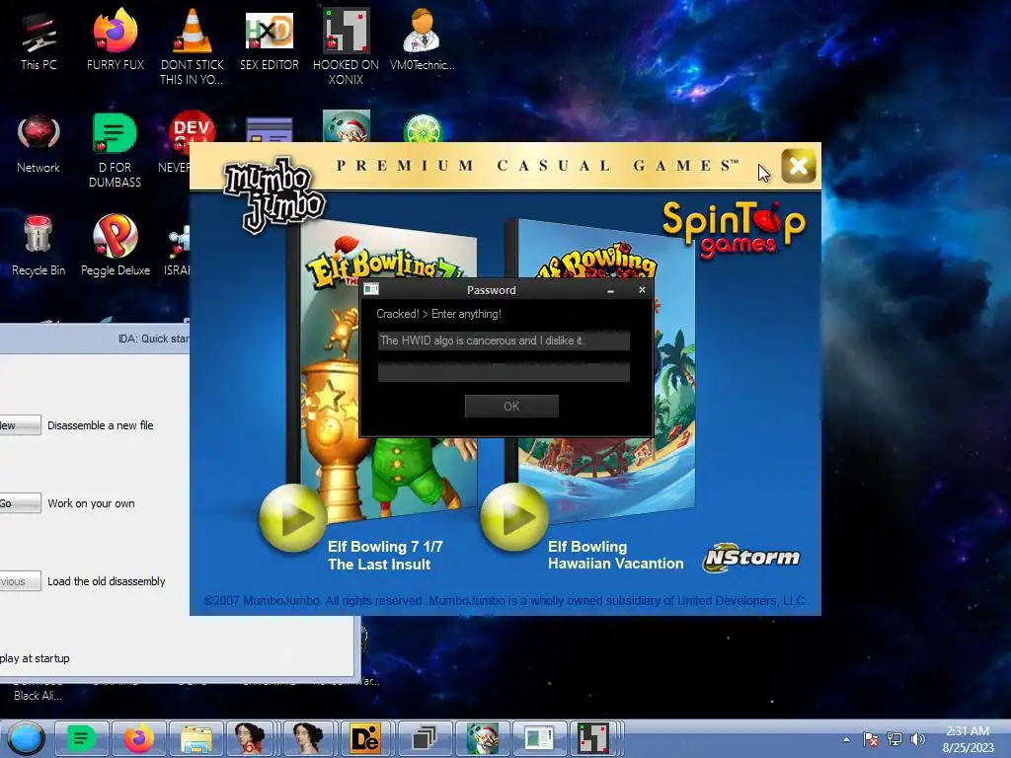Switch to the second IDA portrait taskbar icon
This screenshot has width=1011, height=758.
308,738
